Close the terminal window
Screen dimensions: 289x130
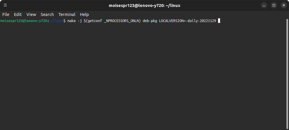284,5
